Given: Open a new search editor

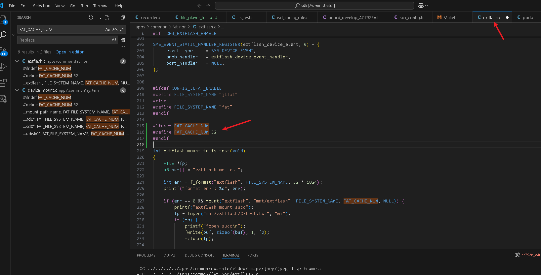Looking at the screenshot, I should 107,17.
